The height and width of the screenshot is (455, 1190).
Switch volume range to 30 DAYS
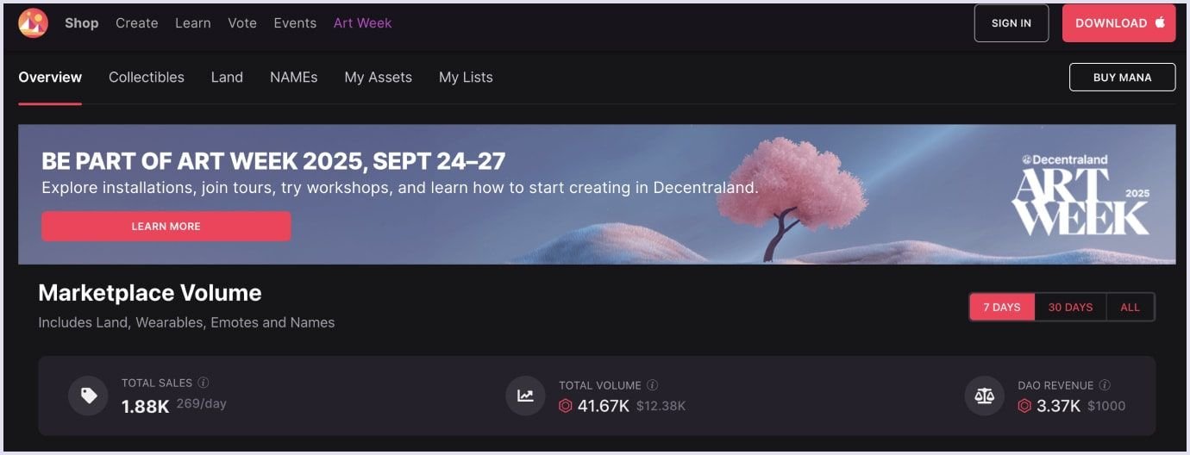[x=1070, y=307]
